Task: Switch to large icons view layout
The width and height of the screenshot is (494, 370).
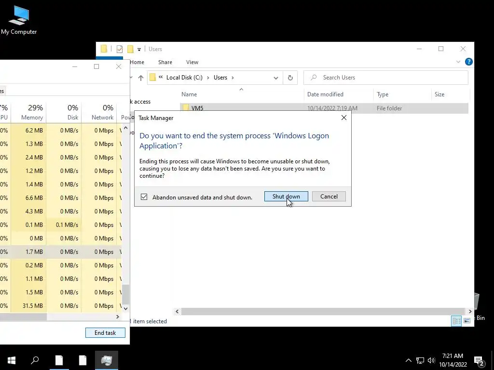Action: tap(467, 320)
